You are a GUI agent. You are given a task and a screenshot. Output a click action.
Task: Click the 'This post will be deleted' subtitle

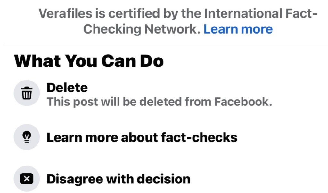[x=159, y=102]
